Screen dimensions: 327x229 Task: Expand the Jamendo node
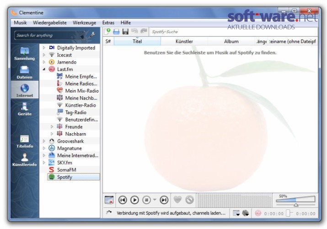click(x=44, y=62)
